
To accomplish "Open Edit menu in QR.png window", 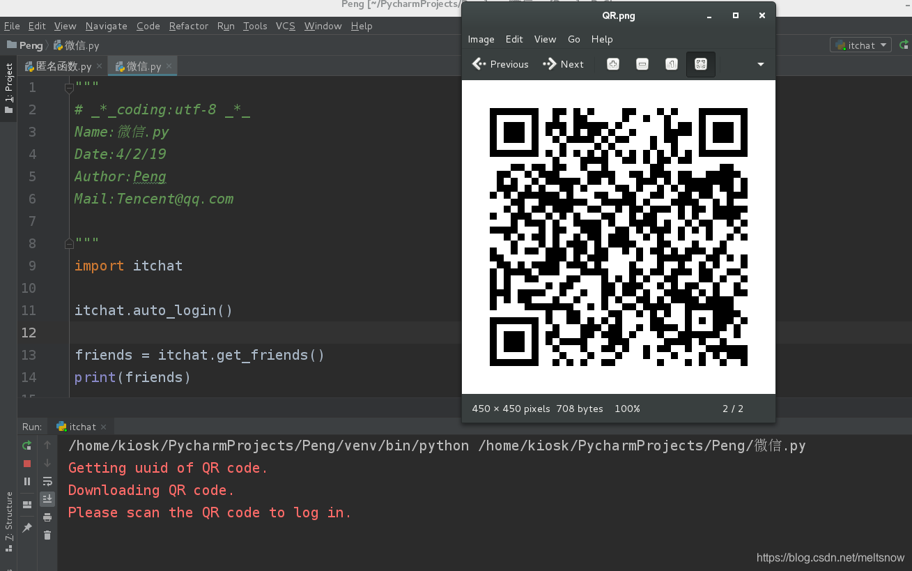I will pyautogui.click(x=514, y=39).
